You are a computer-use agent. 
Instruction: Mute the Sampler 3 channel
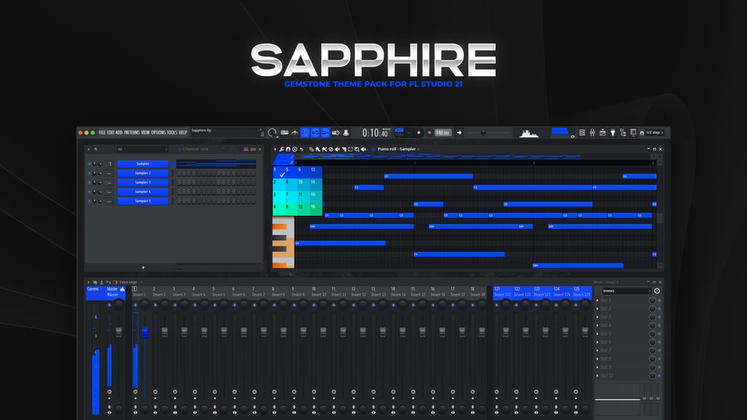click(x=89, y=182)
